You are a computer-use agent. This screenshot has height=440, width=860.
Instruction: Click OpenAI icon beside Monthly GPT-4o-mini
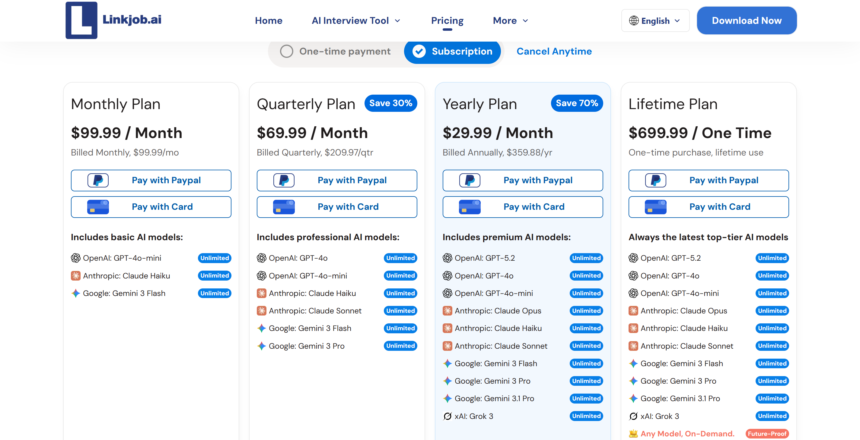pos(76,258)
